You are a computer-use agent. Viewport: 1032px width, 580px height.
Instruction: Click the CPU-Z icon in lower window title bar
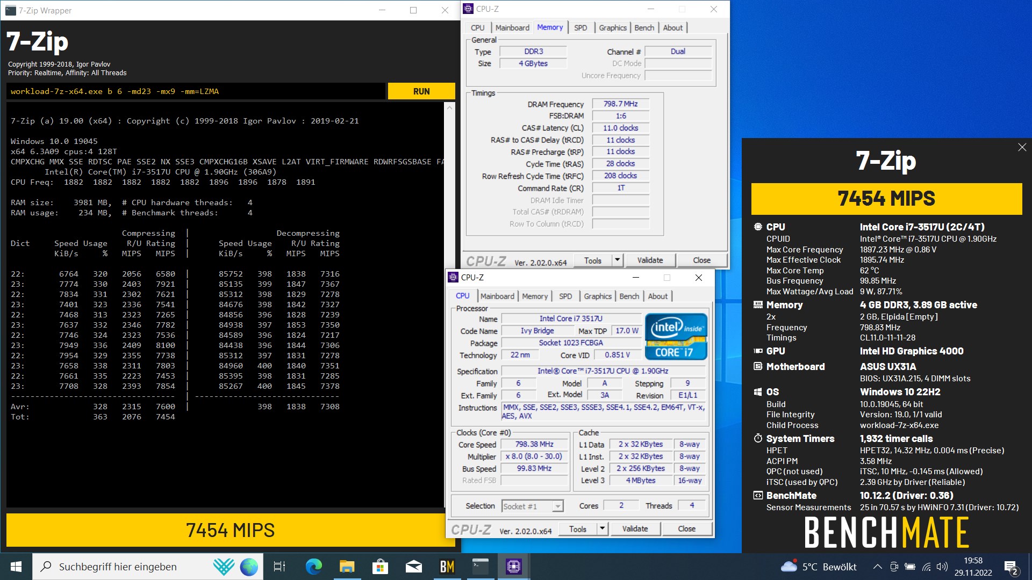tap(453, 277)
